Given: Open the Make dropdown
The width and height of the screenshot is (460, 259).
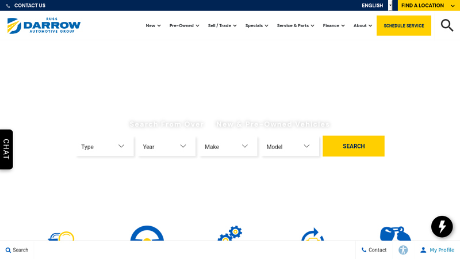Looking at the screenshot, I should point(228,147).
